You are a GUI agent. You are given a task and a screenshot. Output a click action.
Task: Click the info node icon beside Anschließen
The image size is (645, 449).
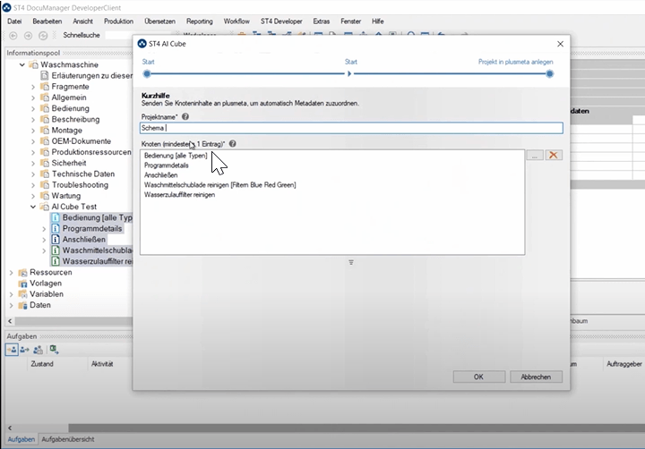[56, 239]
